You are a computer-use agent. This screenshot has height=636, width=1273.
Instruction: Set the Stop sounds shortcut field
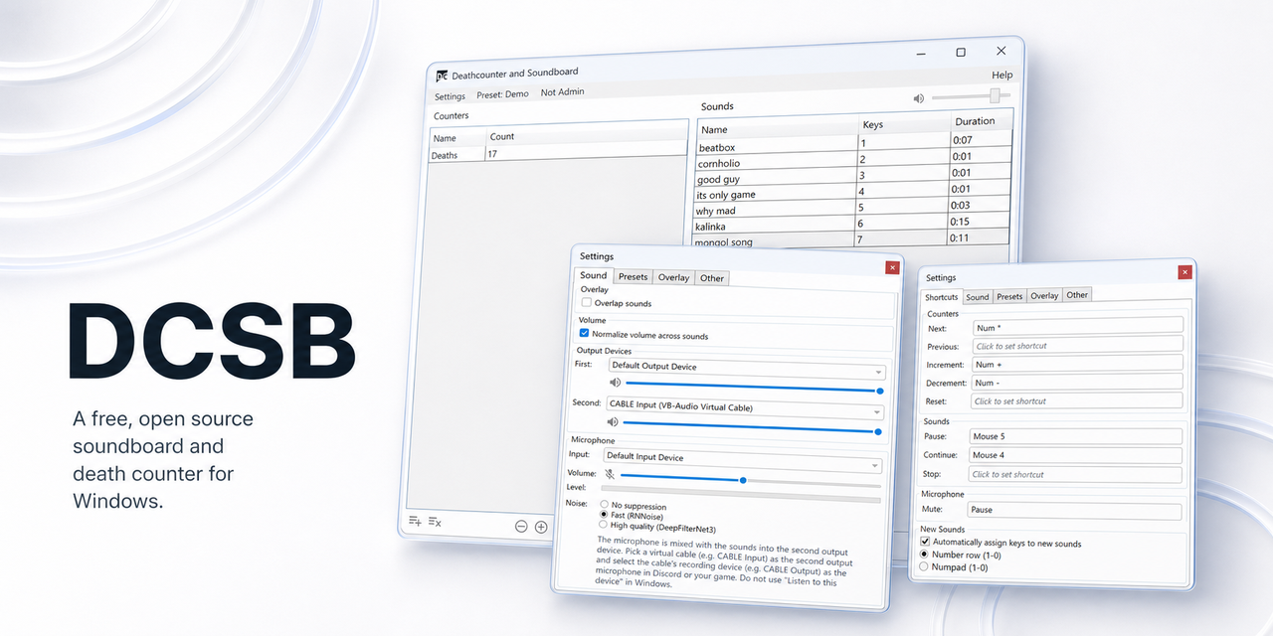[1074, 474]
